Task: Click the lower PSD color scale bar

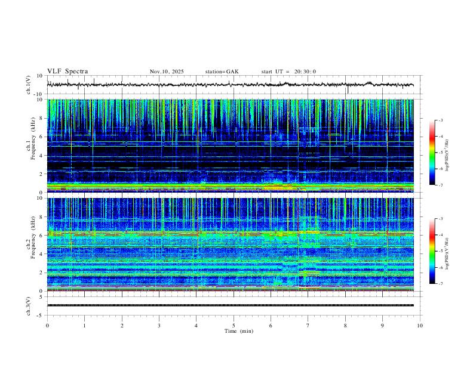Action: pos(432,251)
